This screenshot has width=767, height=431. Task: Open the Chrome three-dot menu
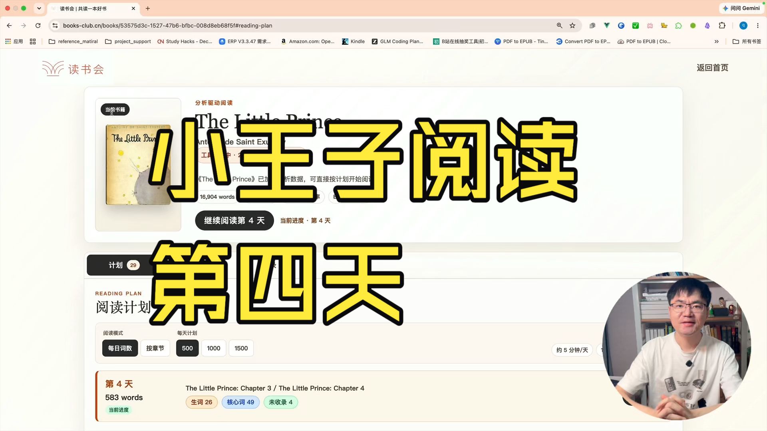[757, 26]
